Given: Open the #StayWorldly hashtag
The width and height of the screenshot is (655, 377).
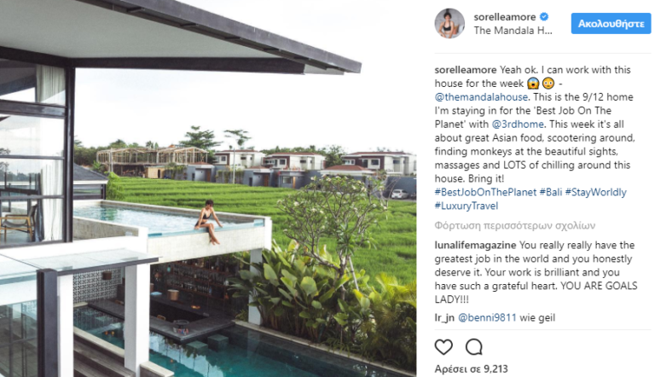Looking at the screenshot, I should click(595, 192).
